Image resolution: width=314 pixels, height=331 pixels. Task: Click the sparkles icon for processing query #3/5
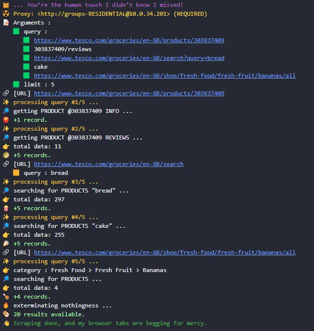6,182
